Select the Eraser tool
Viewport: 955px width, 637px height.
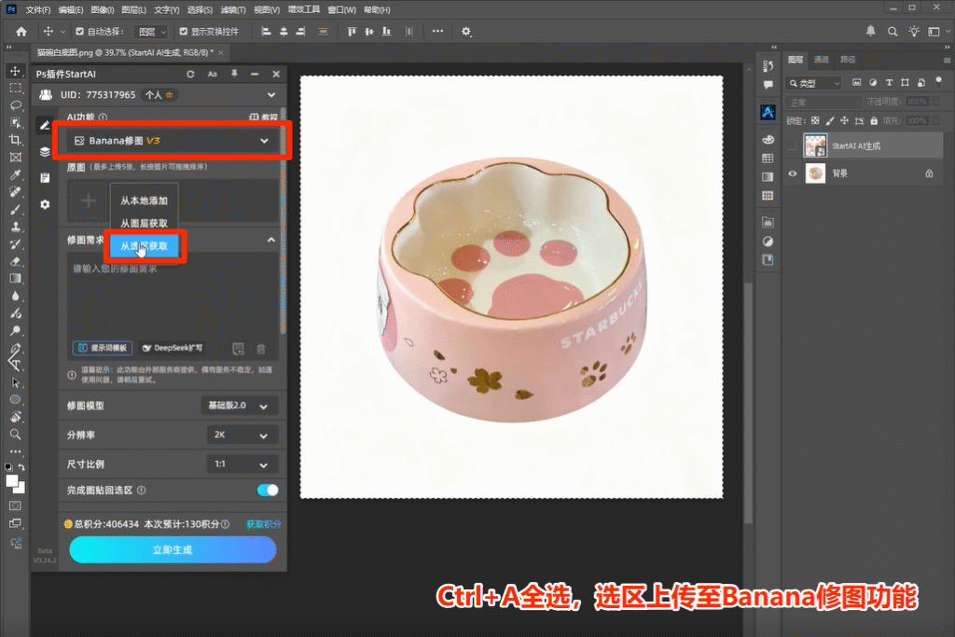[x=15, y=261]
